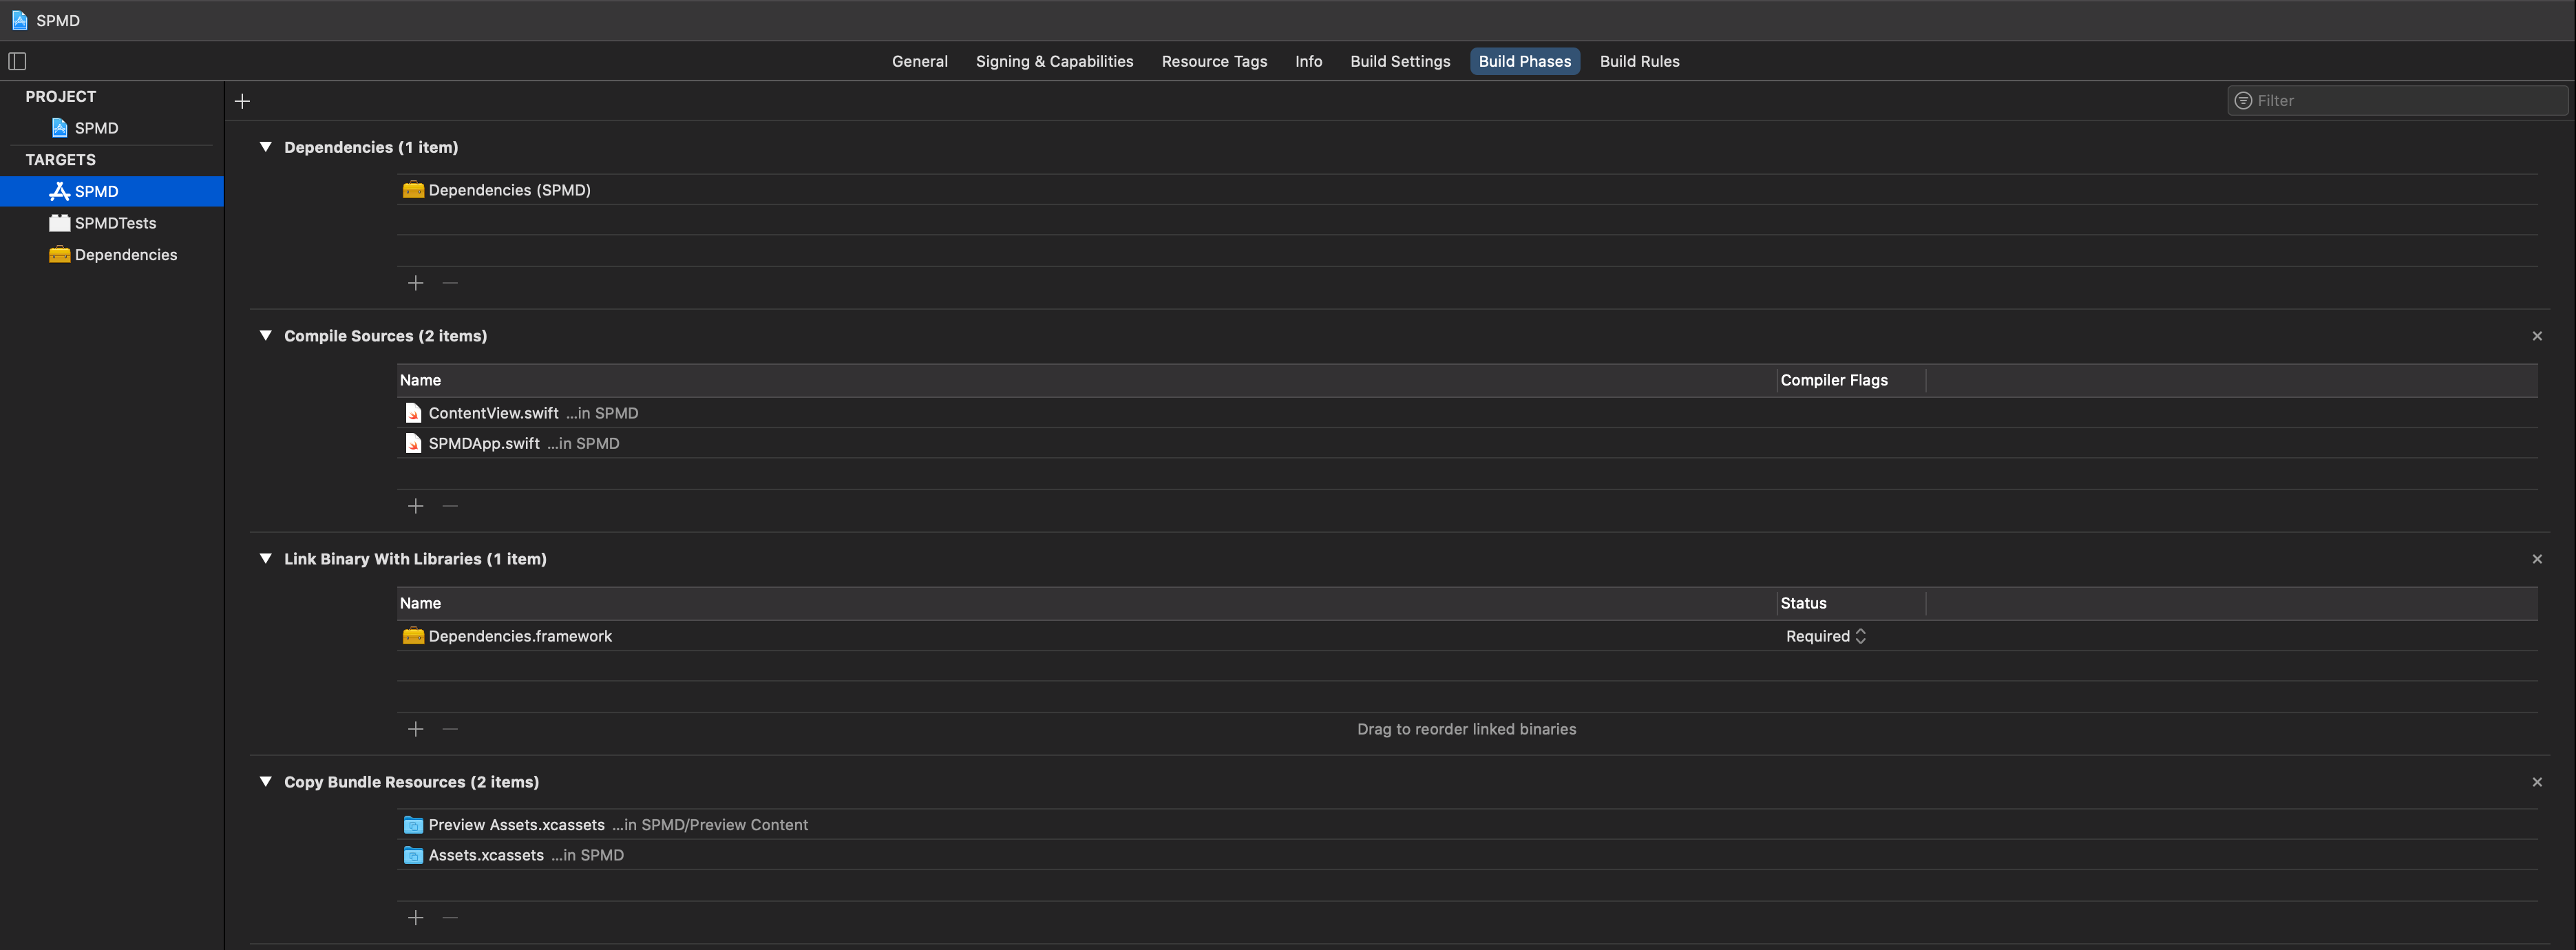The width and height of the screenshot is (2576, 950).
Task: Switch to the Build Settings tab
Action: click(x=1399, y=61)
